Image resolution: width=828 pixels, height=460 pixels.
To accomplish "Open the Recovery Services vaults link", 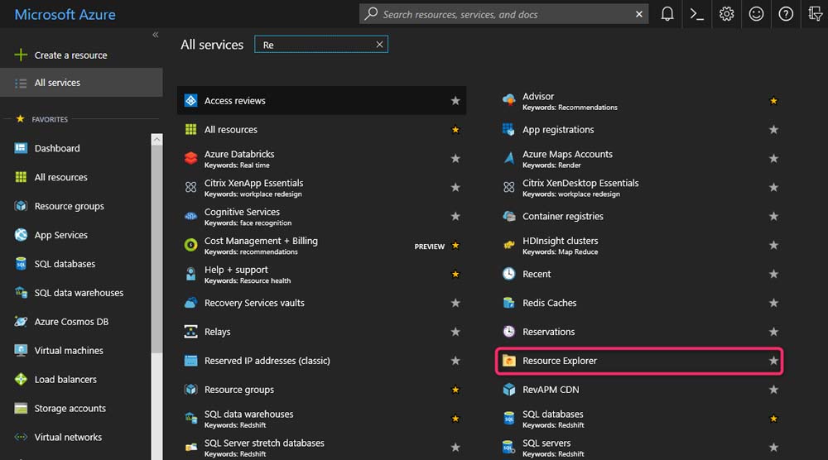I will point(254,303).
